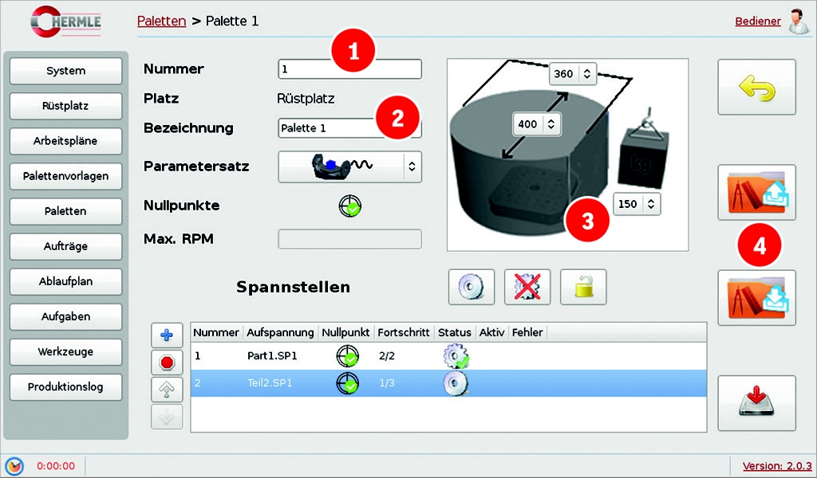Screen dimensions: 817x478
Task: Click the Hermle logo
Action: point(65,22)
